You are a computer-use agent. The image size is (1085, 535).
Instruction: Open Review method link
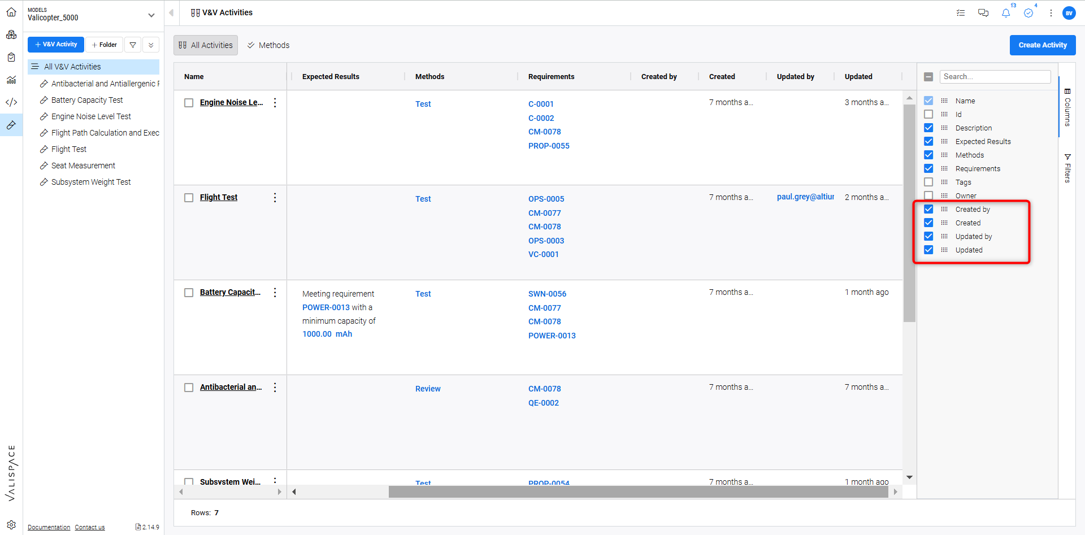pos(428,389)
